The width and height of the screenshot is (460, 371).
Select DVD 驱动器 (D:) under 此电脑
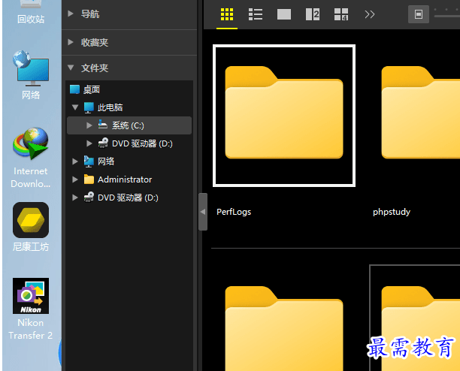tap(142, 143)
